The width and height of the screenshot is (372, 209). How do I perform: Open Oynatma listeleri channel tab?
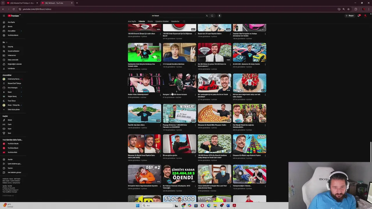click(x=162, y=21)
